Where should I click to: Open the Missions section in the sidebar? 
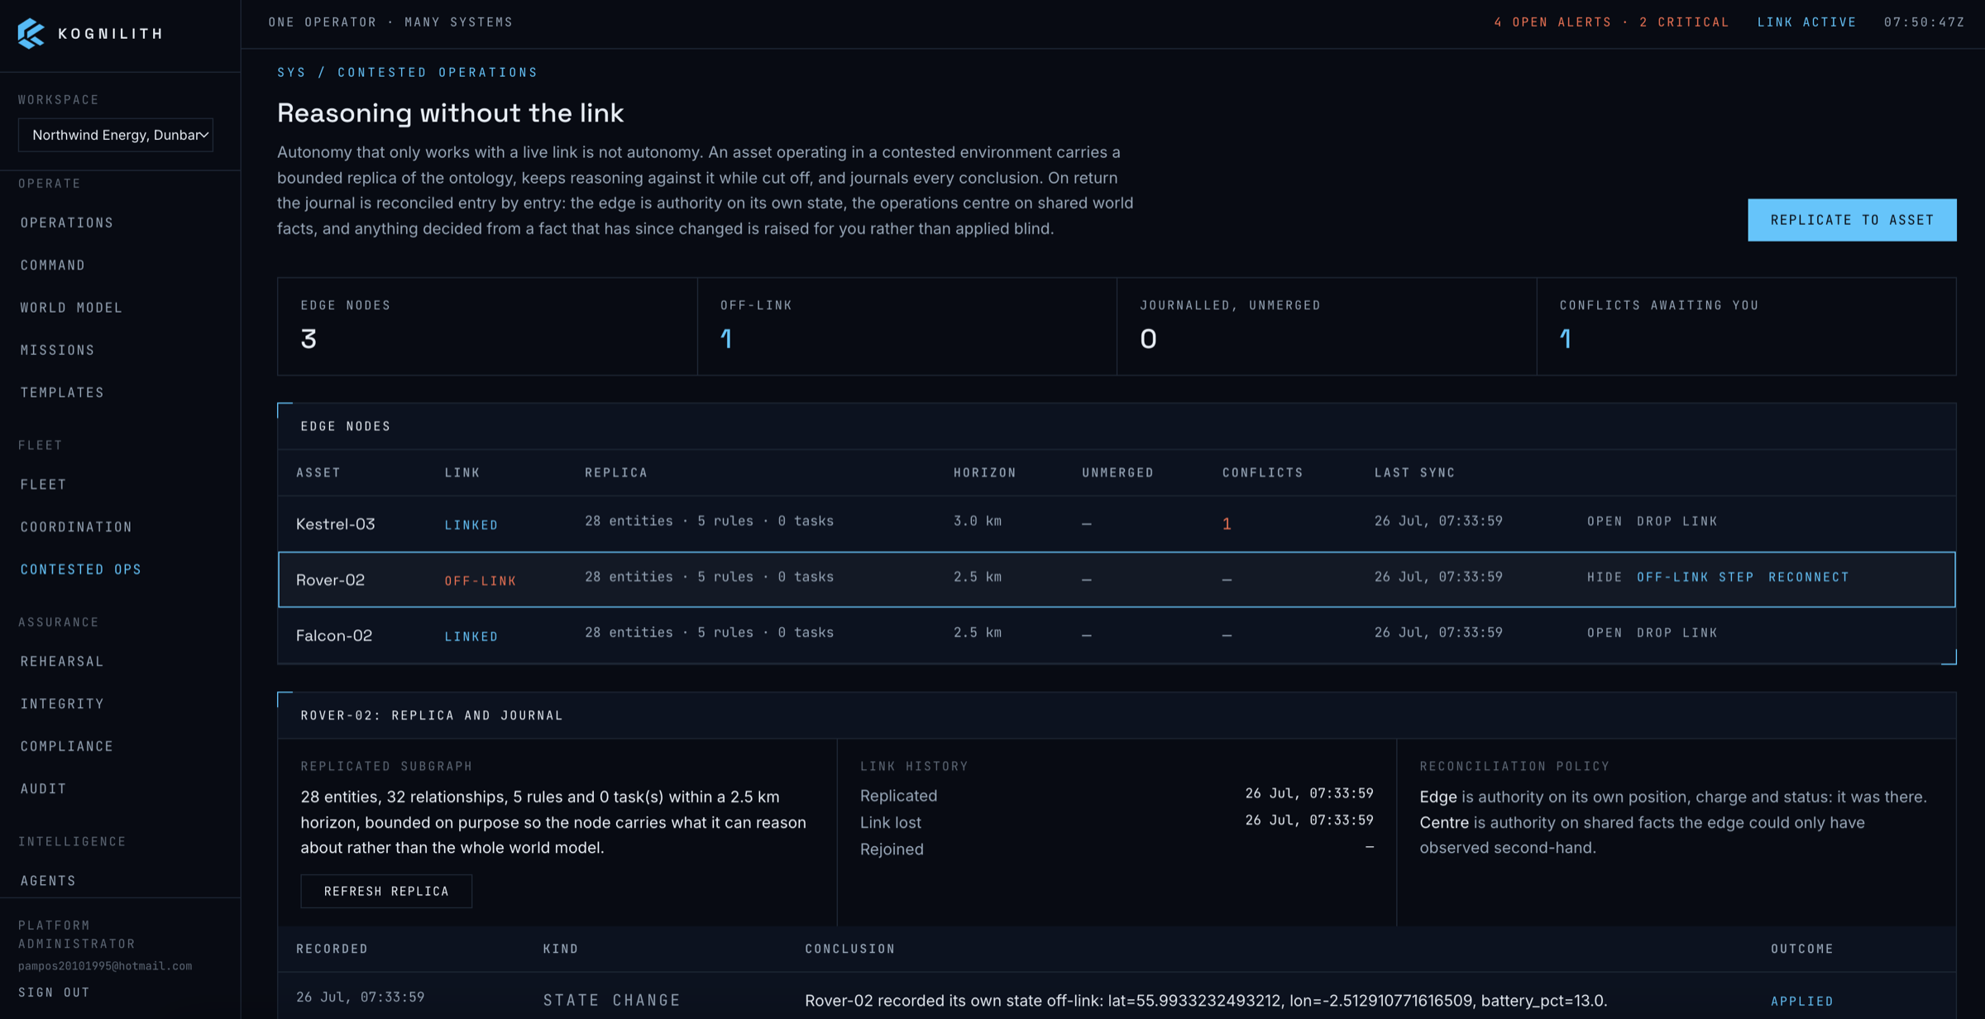point(57,350)
